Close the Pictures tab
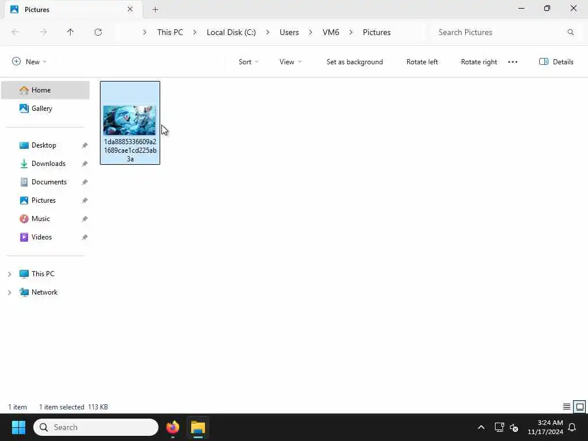The image size is (588, 441). pos(130,9)
